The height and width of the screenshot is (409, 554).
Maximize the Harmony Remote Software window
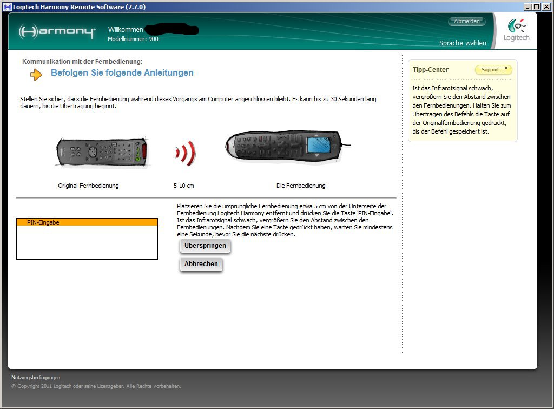coord(536,7)
